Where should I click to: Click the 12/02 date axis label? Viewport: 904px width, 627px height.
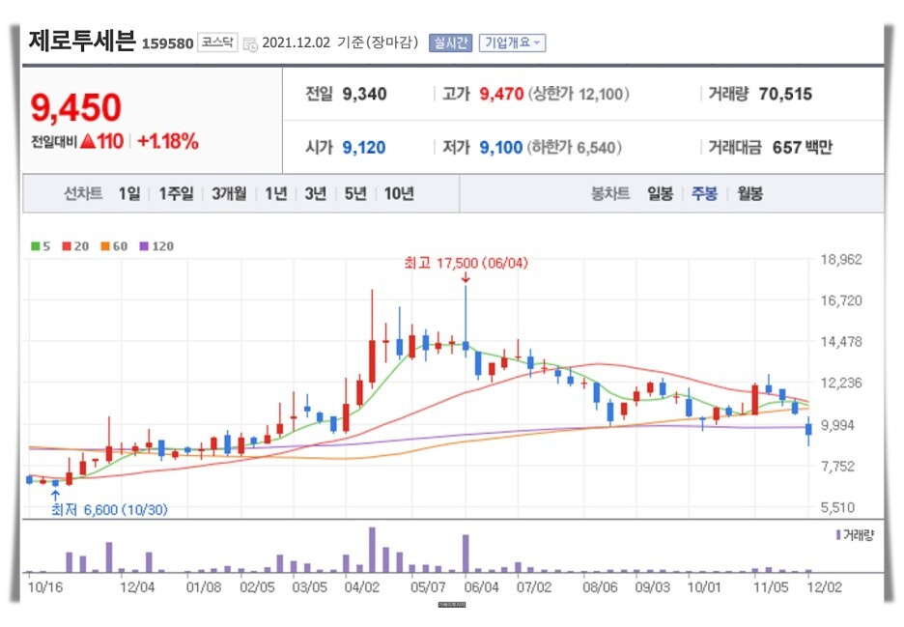(825, 587)
